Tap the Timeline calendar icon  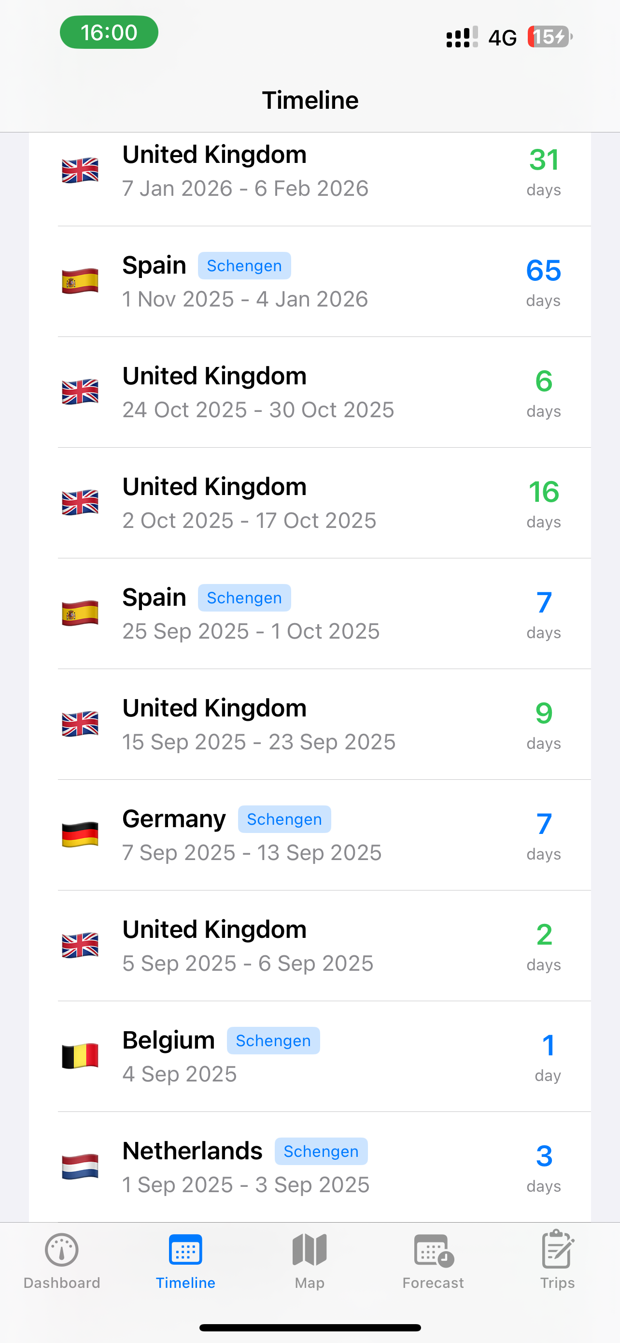tap(185, 1250)
